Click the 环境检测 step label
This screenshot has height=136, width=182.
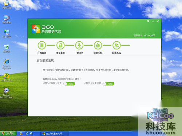coord(42,53)
